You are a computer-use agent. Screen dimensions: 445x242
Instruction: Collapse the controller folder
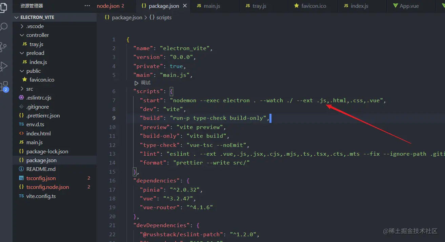point(55,35)
